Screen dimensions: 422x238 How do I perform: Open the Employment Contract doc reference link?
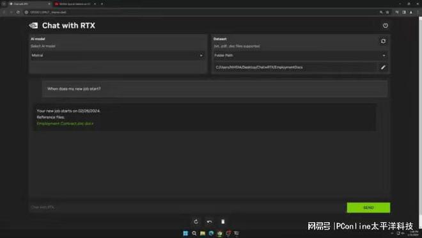coord(65,123)
